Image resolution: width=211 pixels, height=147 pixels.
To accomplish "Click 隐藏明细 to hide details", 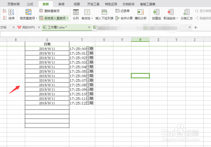I will coord(204,18).
